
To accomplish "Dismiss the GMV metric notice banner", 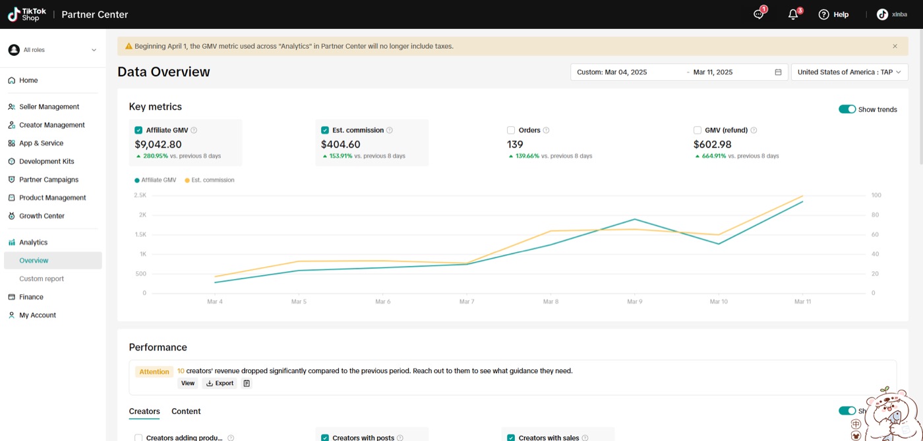I will point(895,46).
